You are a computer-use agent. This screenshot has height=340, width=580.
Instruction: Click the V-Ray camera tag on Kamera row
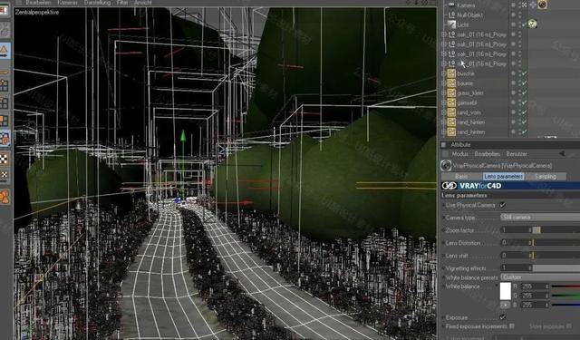[543, 5]
